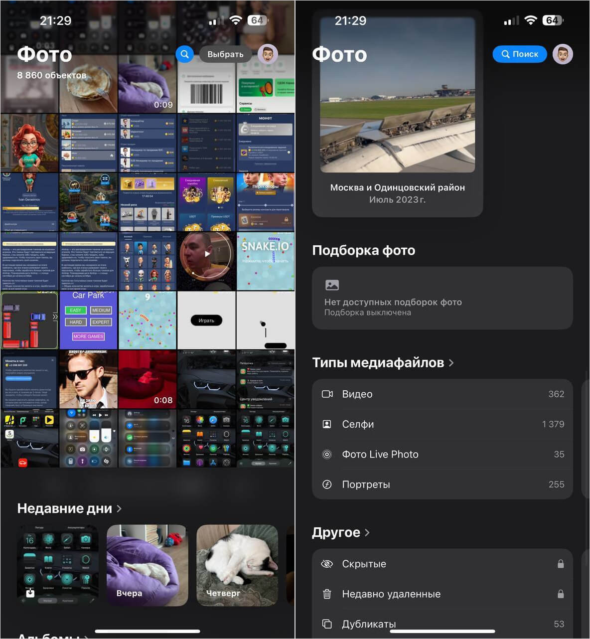Screen dimensions: 590x639
Task: Open the Фото Live Photo row
Action: click(442, 454)
